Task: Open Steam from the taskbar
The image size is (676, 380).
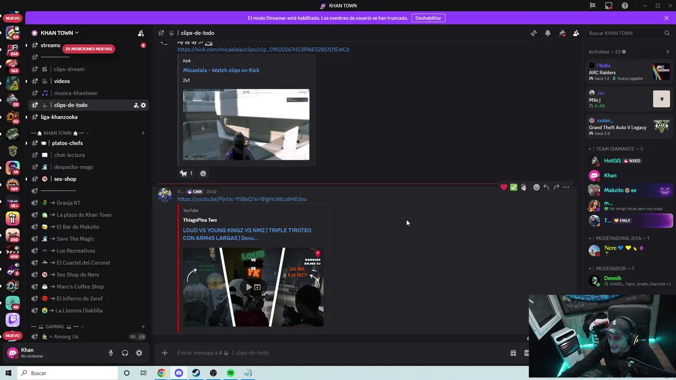Action: pyautogui.click(x=196, y=373)
